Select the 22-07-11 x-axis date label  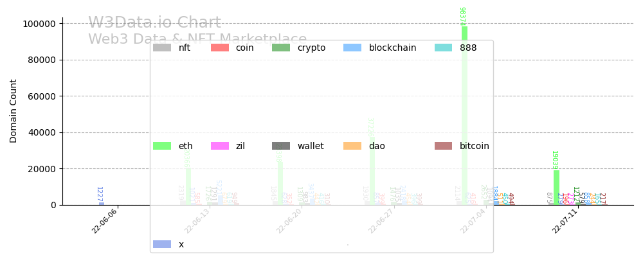[x=565, y=222]
